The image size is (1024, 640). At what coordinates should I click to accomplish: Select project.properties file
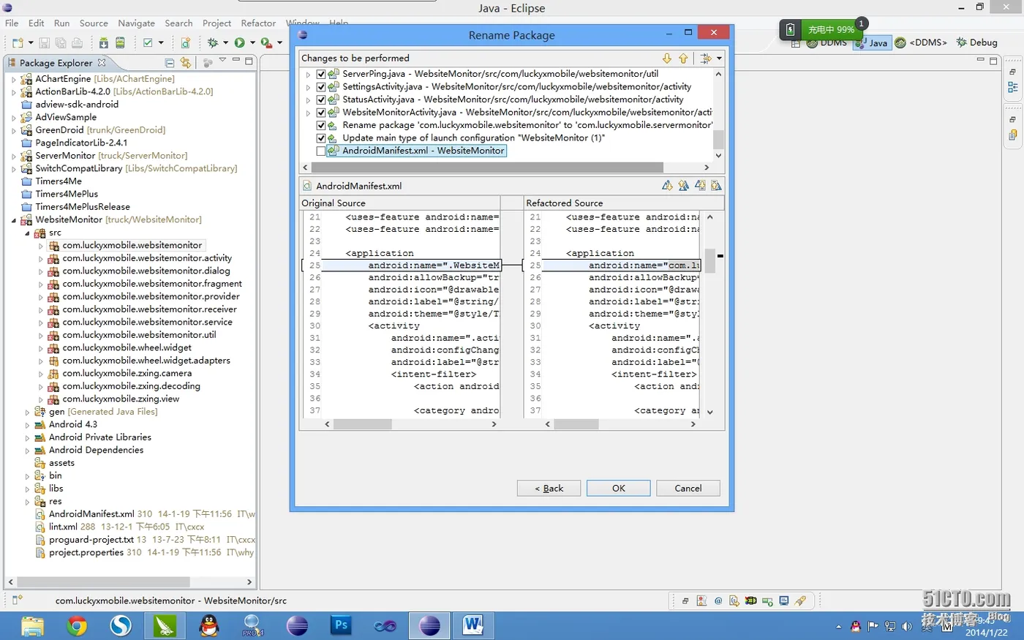[86, 553]
